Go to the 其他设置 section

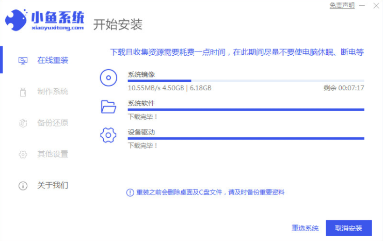click(x=52, y=154)
